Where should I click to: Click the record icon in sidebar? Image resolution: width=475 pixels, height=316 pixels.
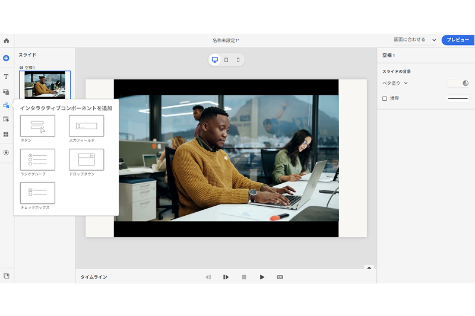[x=6, y=152]
